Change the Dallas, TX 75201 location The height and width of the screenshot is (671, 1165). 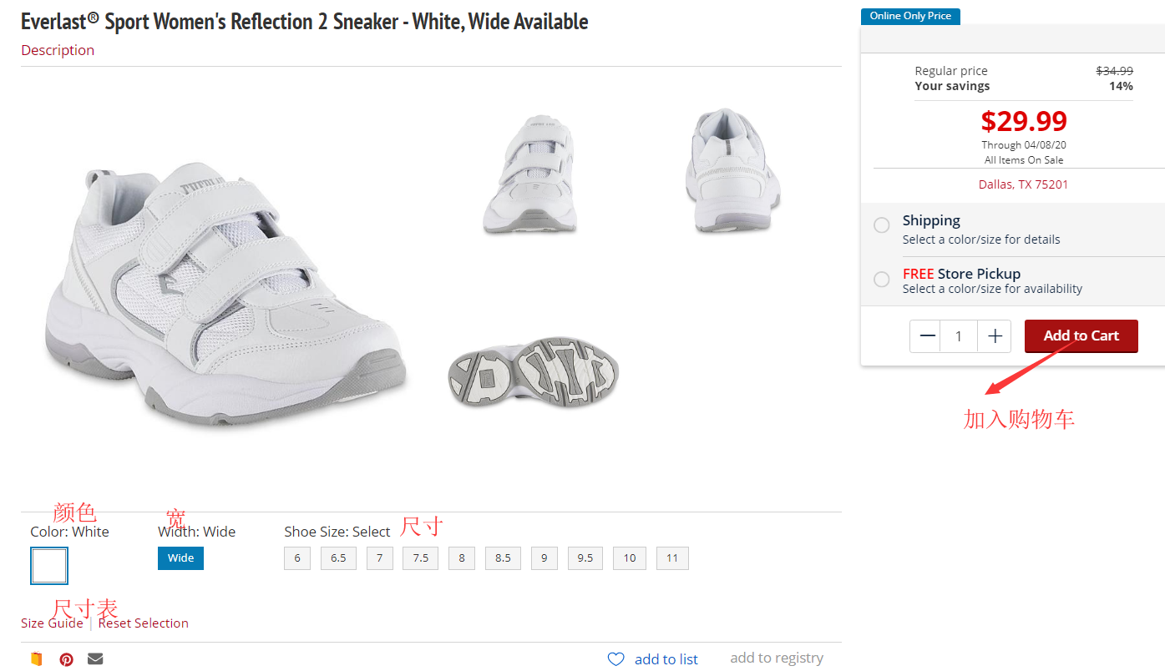pos(1023,184)
